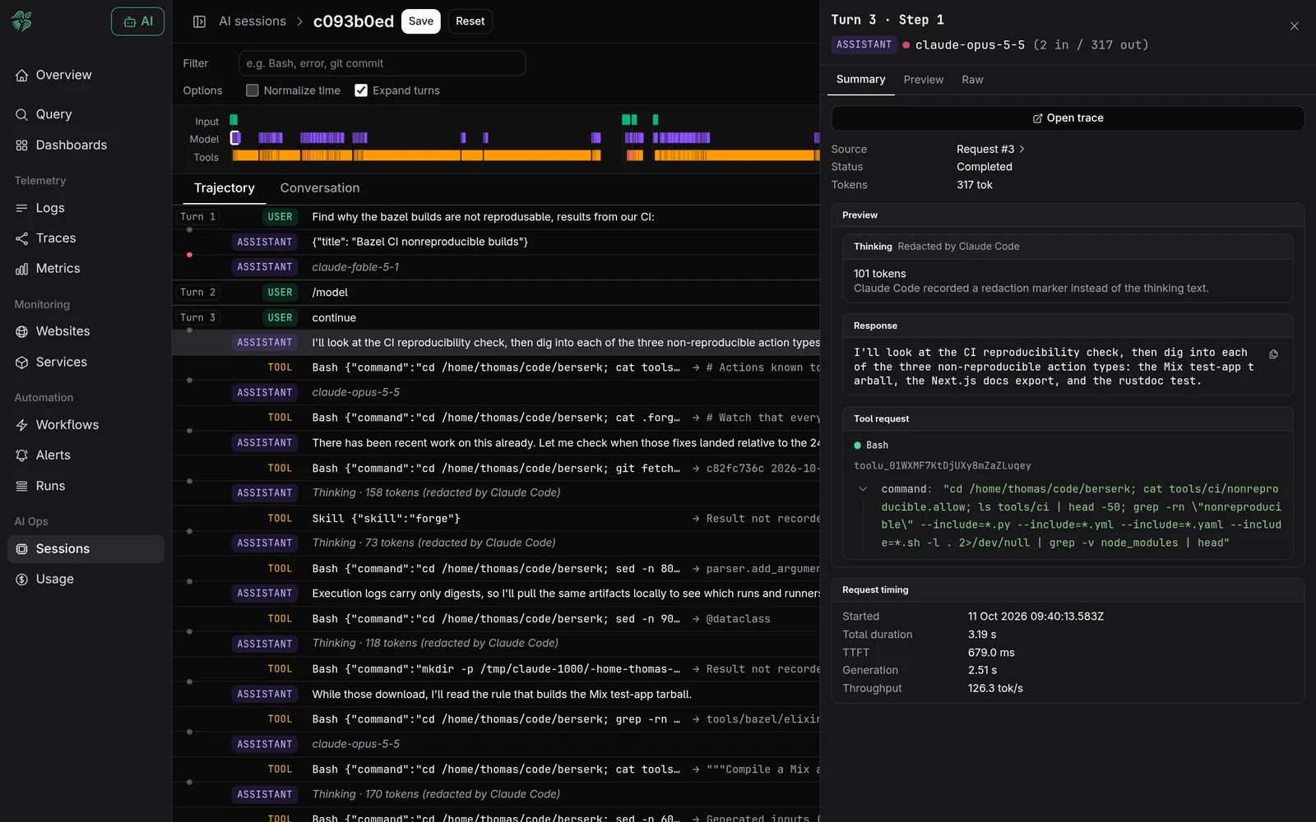Click the Runs stack icon
The image size is (1316, 822).
click(x=22, y=486)
